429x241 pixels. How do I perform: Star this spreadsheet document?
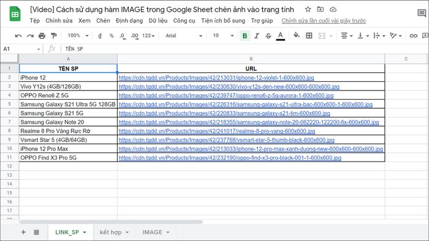[308, 9]
